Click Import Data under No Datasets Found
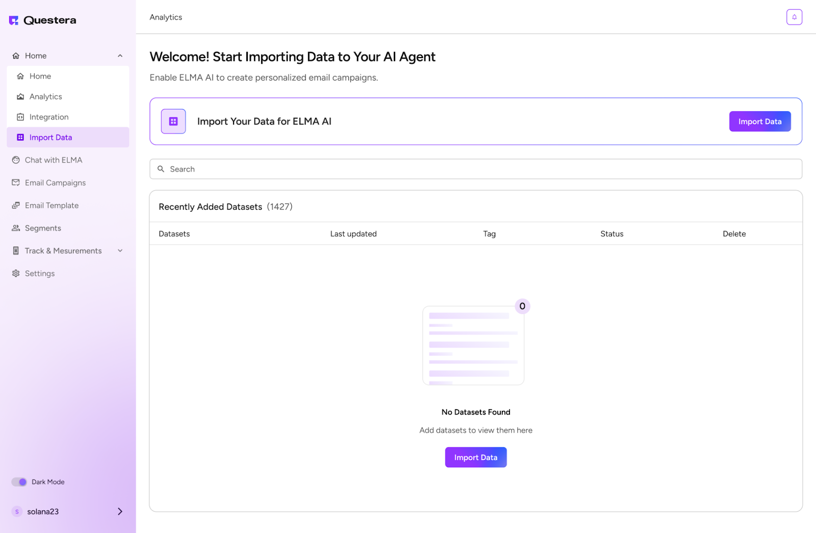The width and height of the screenshot is (816, 533). (475, 458)
